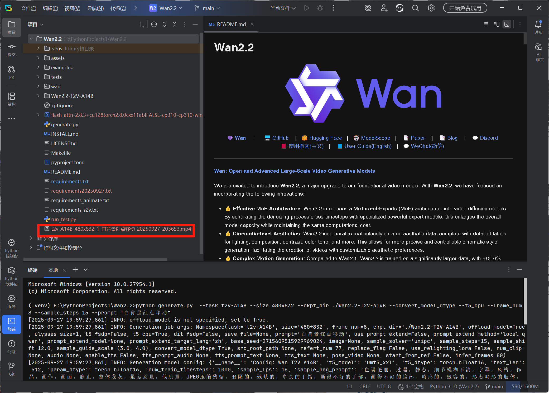Expand the examples folder

pyautogui.click(x=38, y=67)
